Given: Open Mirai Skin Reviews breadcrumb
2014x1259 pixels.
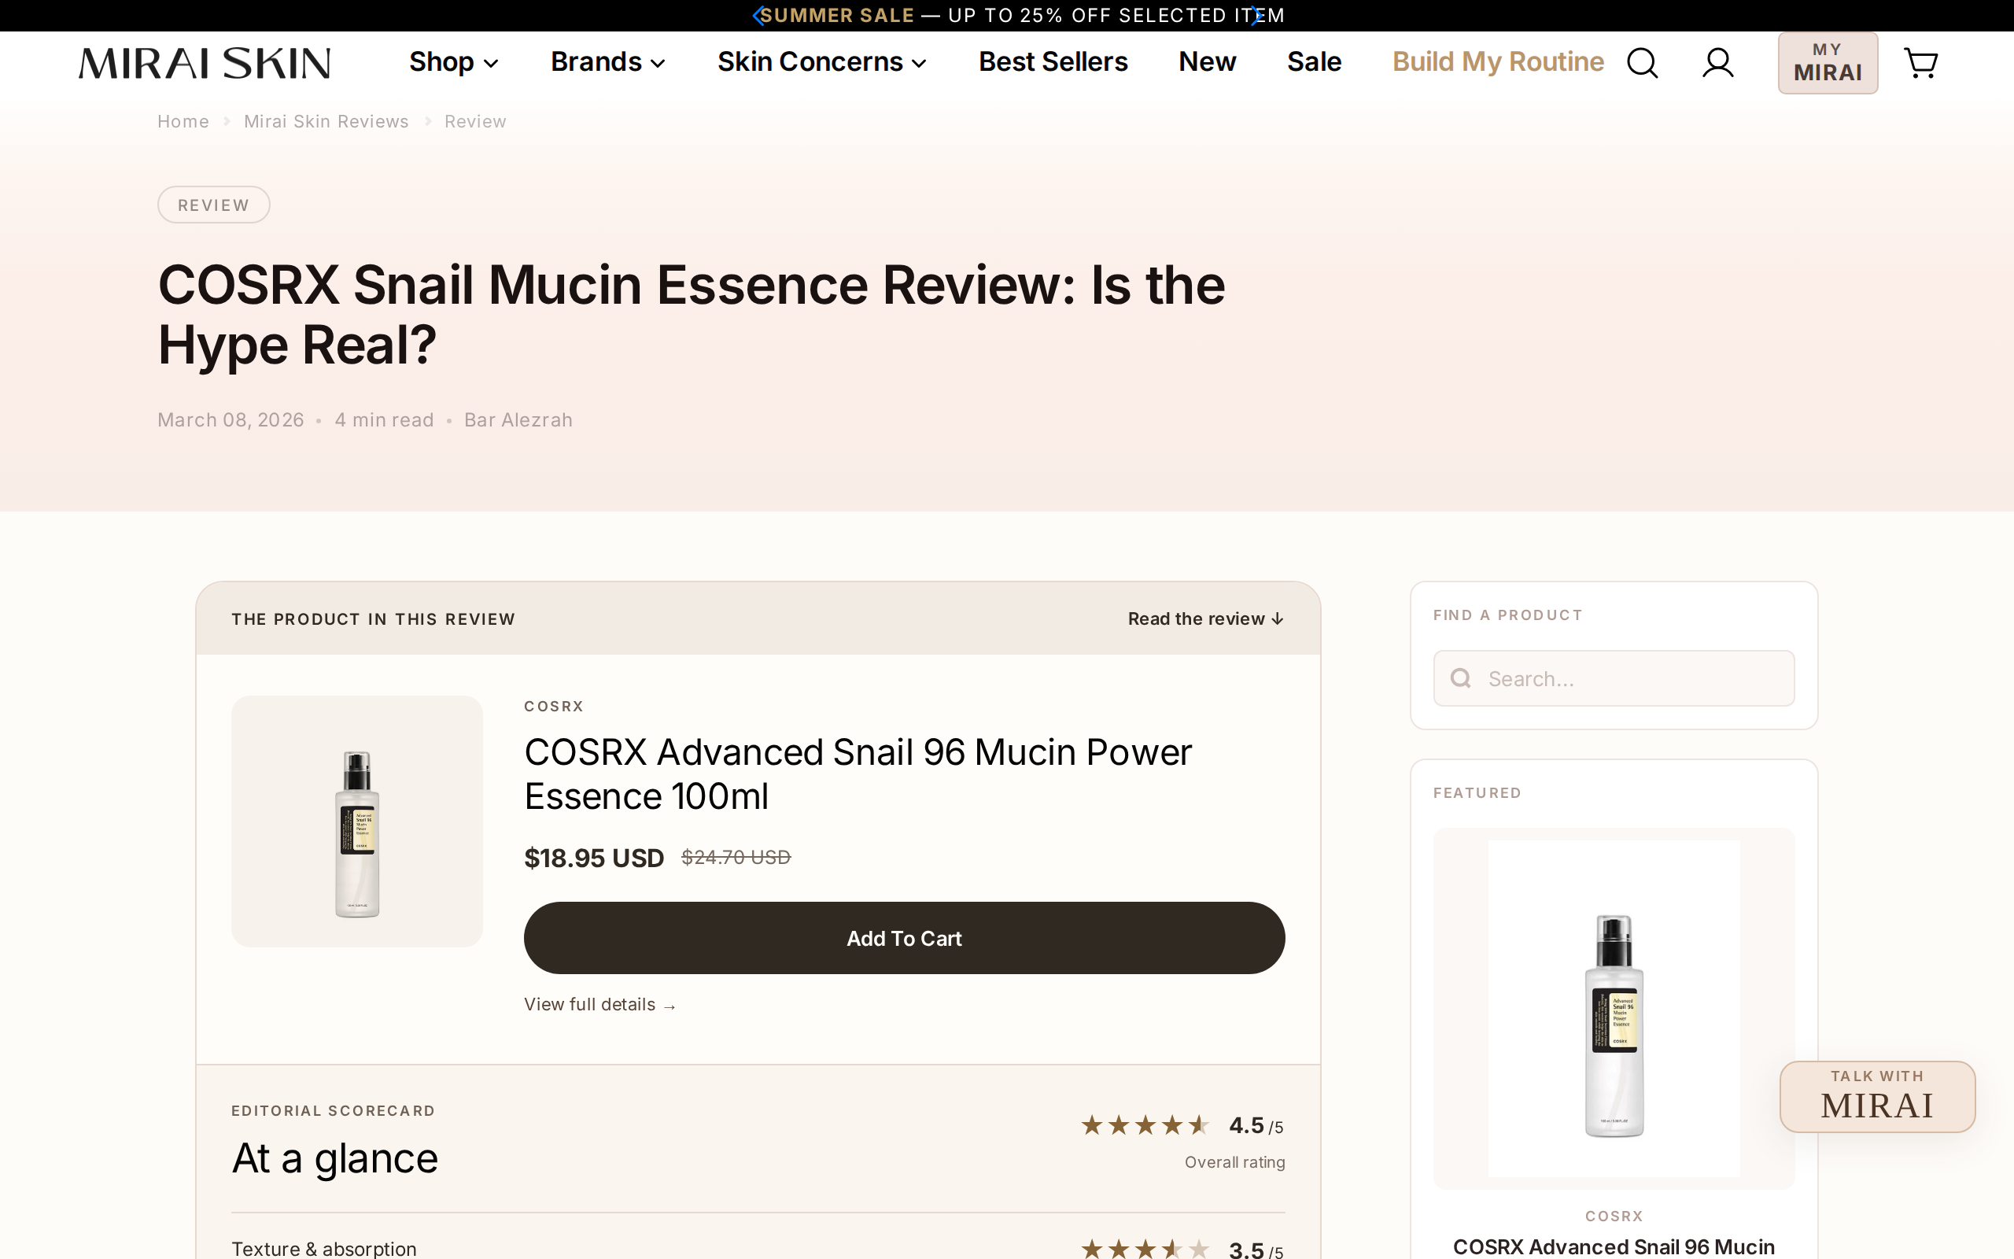Looking at the screenshot, I should point(326,121).
